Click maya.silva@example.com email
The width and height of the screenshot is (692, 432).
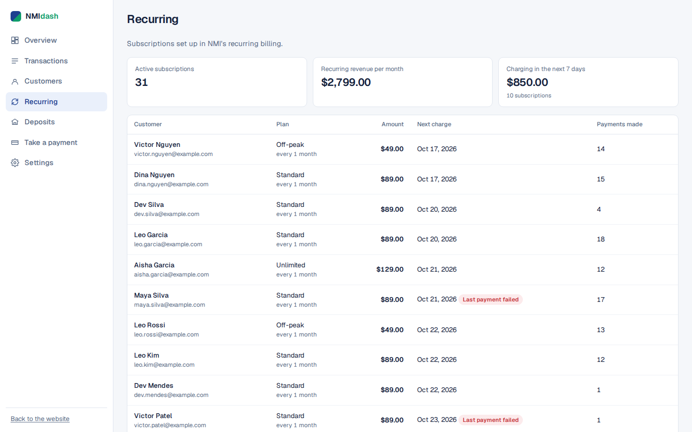tap(170, 305)
